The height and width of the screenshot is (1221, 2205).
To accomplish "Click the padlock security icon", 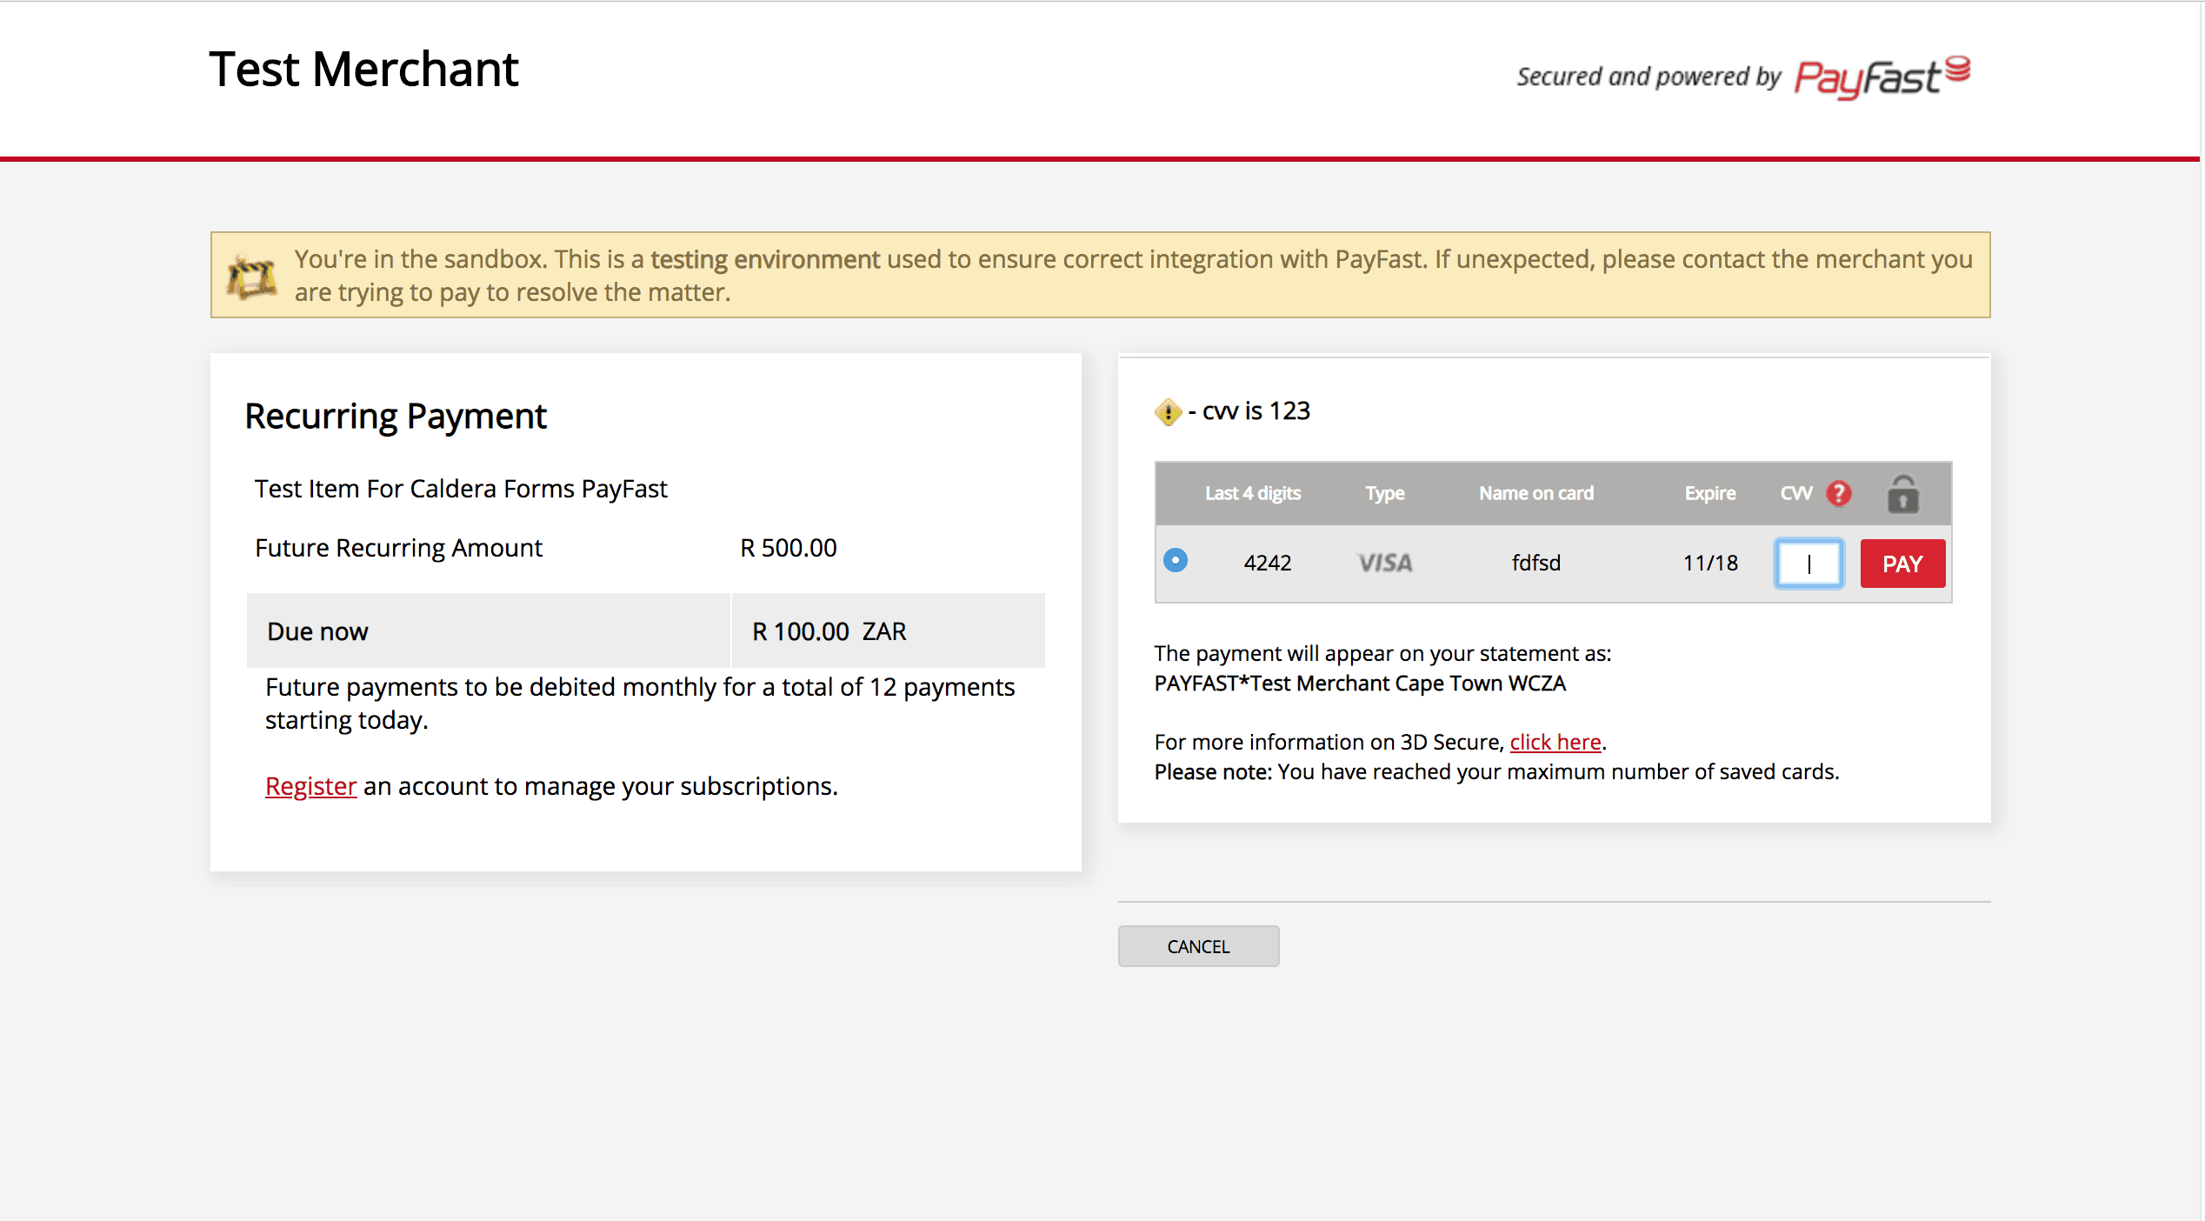I will click(x=1902, y=493).
